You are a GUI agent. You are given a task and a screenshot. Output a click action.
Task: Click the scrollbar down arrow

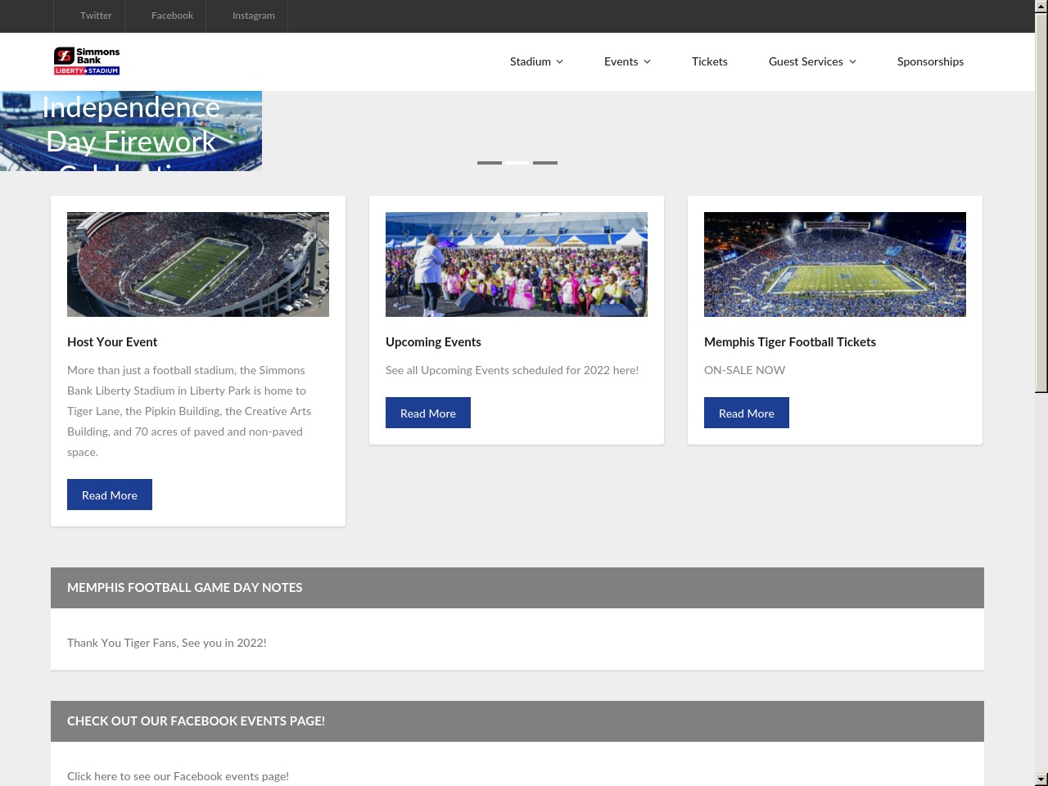[1041, 779]
